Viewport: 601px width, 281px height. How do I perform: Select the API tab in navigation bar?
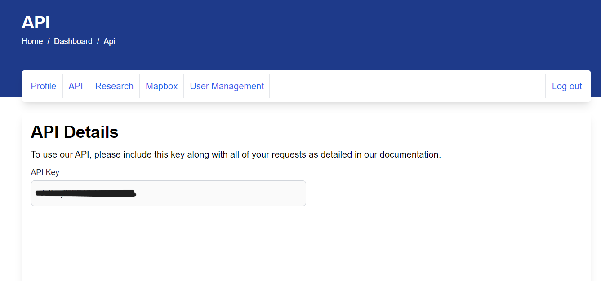coord(76,86)
